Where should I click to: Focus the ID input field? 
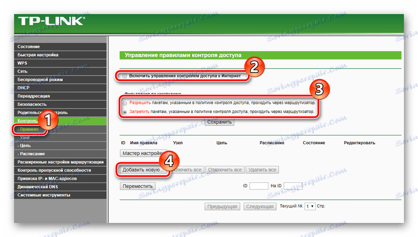pos(259,186)
